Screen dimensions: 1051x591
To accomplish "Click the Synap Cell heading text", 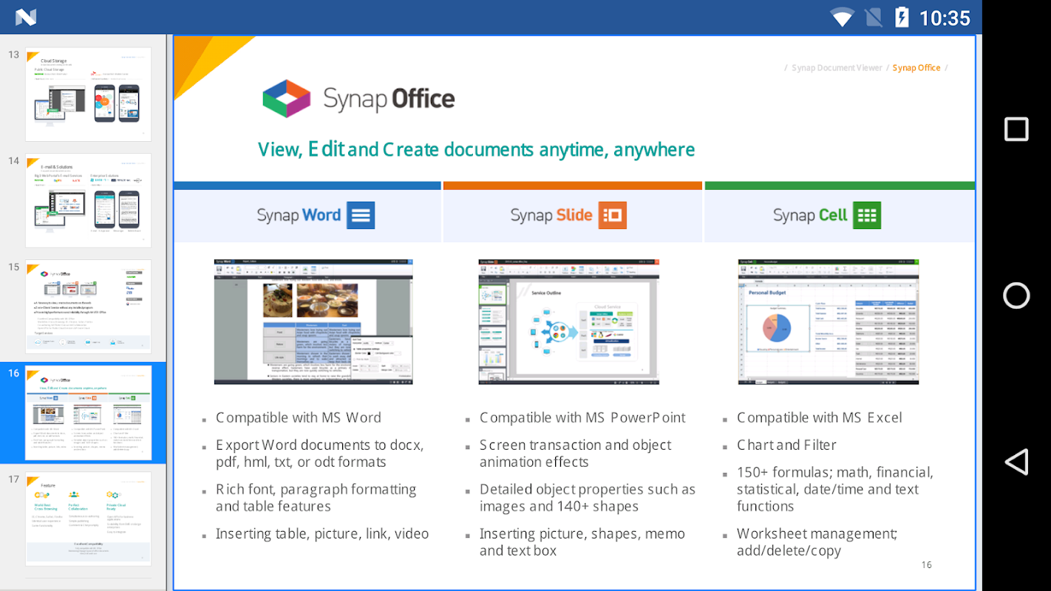I will [810, 215].
